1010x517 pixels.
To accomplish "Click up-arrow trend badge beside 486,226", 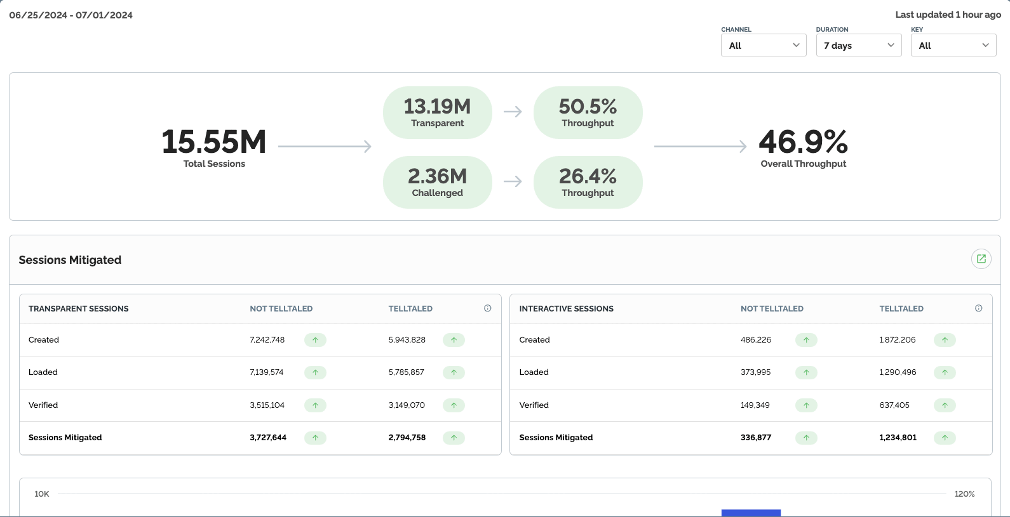I will 806,340.
